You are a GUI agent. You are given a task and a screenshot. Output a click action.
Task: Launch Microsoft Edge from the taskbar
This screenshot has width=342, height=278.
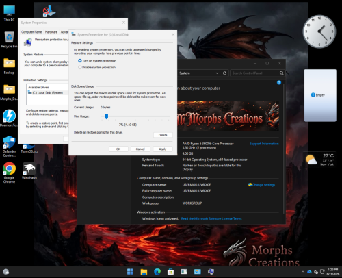157,272
